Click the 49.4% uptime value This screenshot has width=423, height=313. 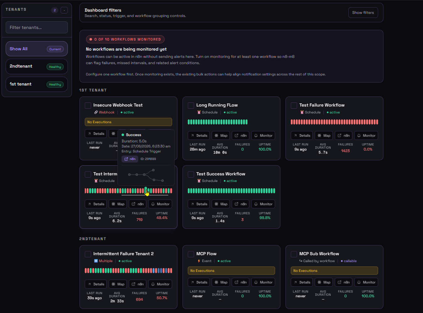coord(162,218)
